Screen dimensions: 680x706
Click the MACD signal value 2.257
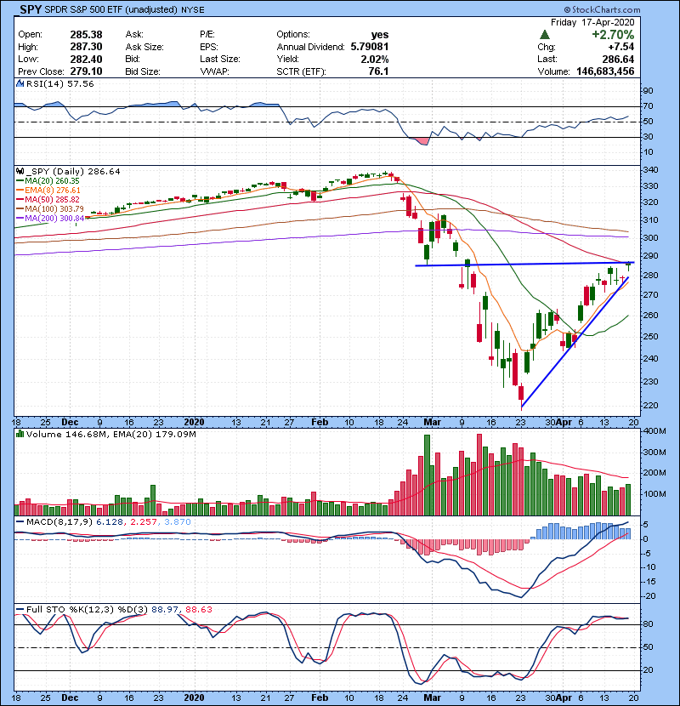[144, 522]
